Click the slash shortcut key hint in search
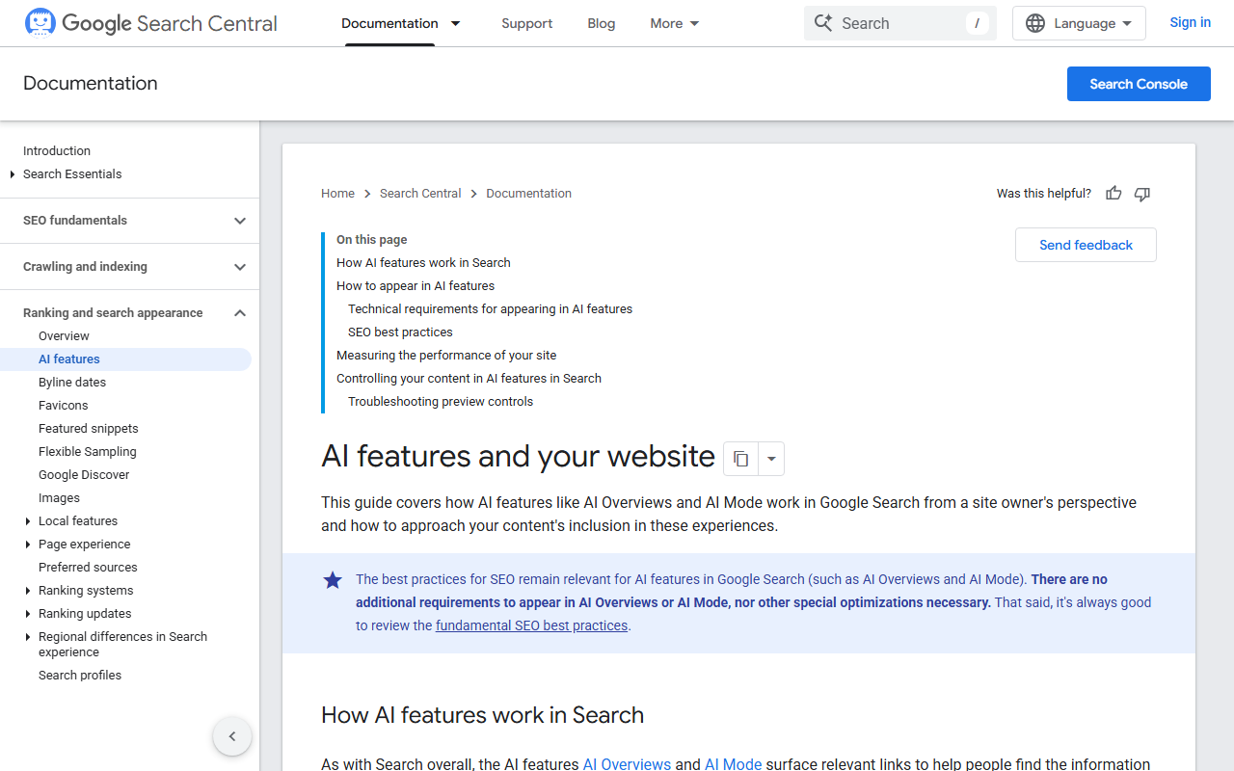This screenshot has width=1234, height=771. coord(977,23)
